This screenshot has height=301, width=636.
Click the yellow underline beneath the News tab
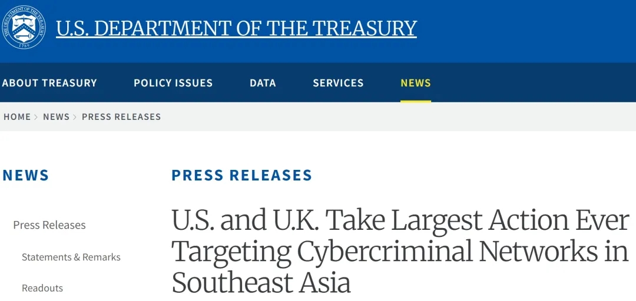tap(416, 101)
